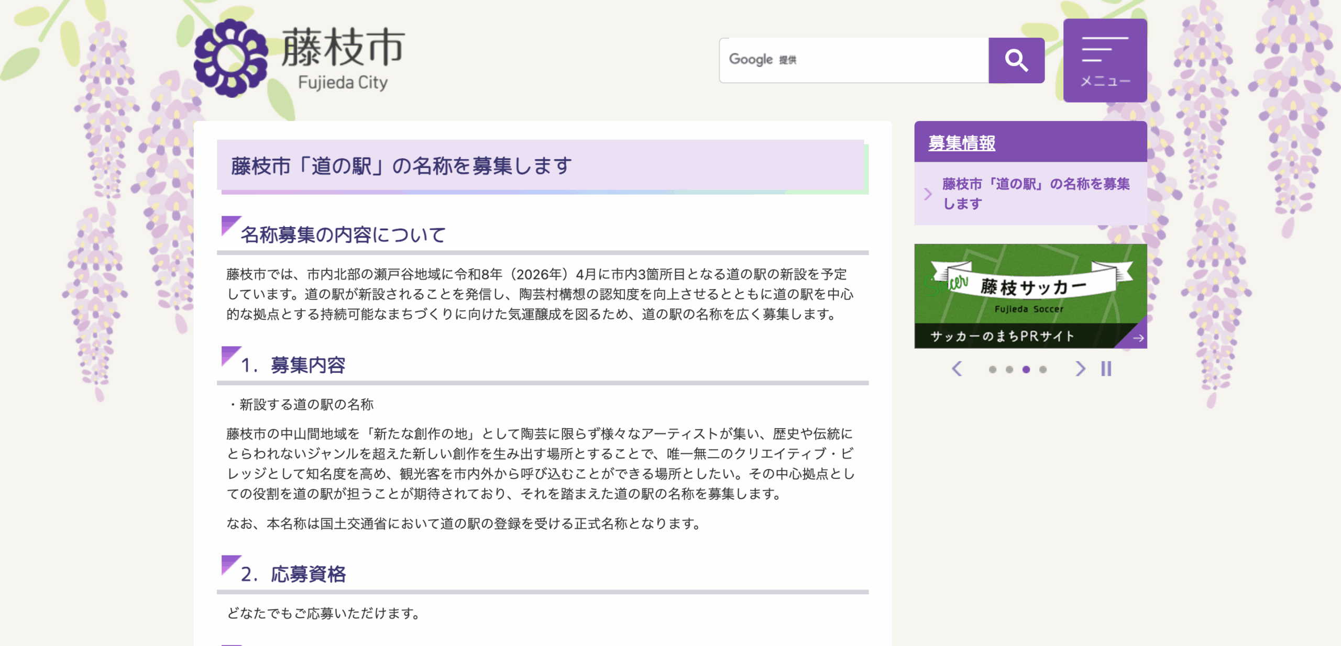This screenshot has height=646, width=1341.
Task: Open the sidebar link 藤枝市「道の駅」の名称を募集します
Action: (1036, 193)
